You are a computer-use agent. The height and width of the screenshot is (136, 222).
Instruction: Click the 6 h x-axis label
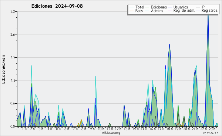tap(67, 129)
